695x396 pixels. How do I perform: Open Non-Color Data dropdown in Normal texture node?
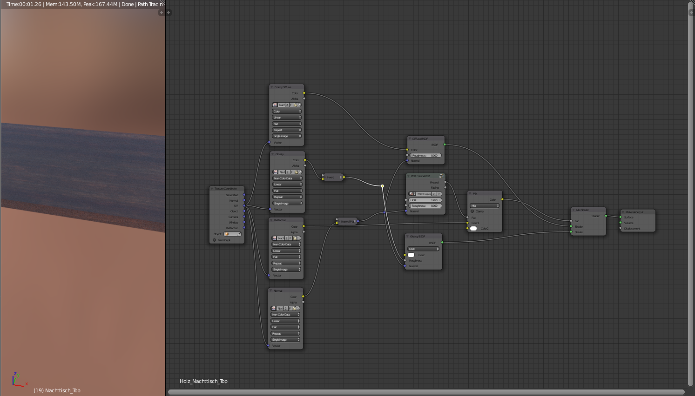[286, 315]
